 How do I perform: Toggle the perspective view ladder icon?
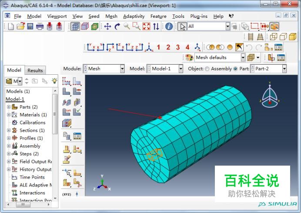pyautogui.click(x=260, y=37)
